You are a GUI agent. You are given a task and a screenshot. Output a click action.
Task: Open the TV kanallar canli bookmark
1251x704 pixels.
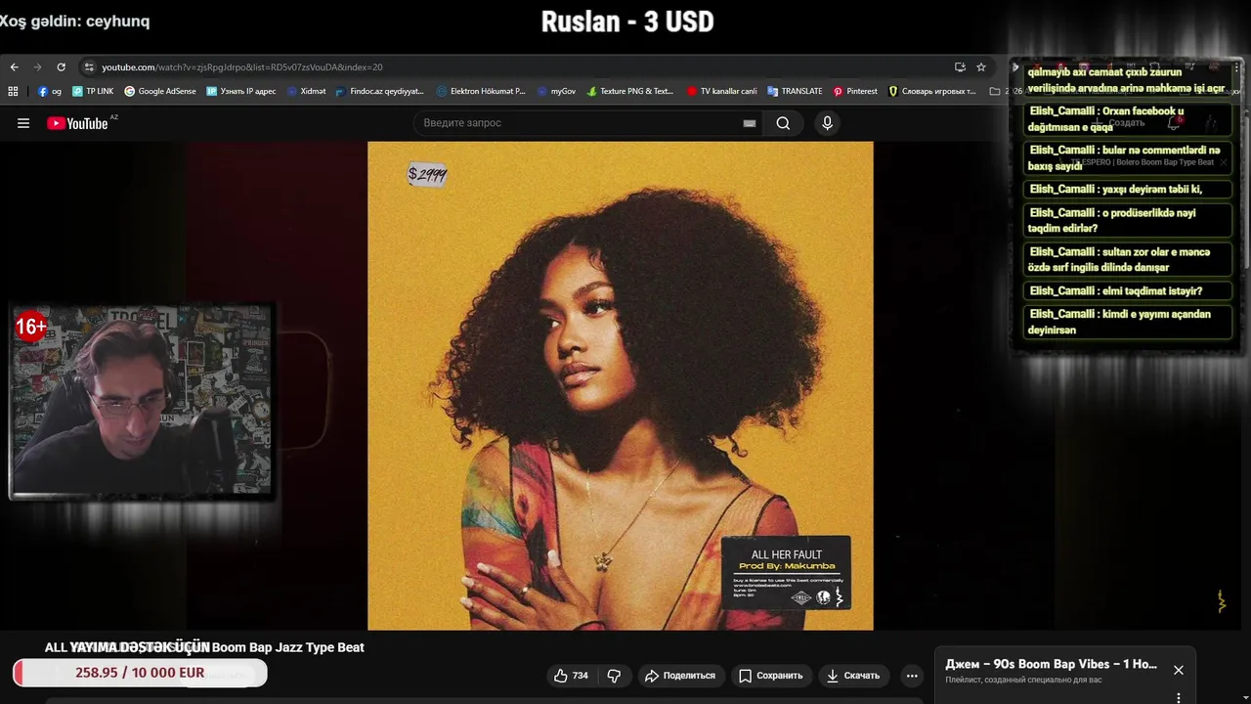click(722, 91)
